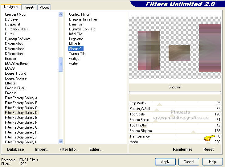
Task: Click the Help button
Action: [212, 162]
